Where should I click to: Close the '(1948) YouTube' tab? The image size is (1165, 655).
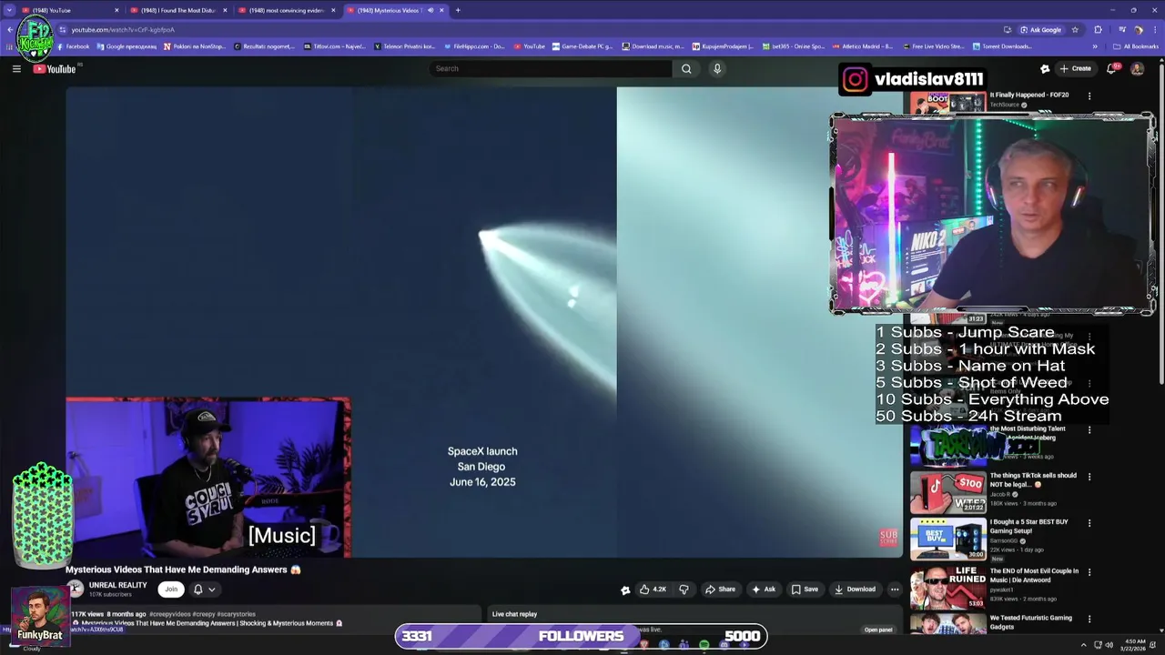pos(116,10)
